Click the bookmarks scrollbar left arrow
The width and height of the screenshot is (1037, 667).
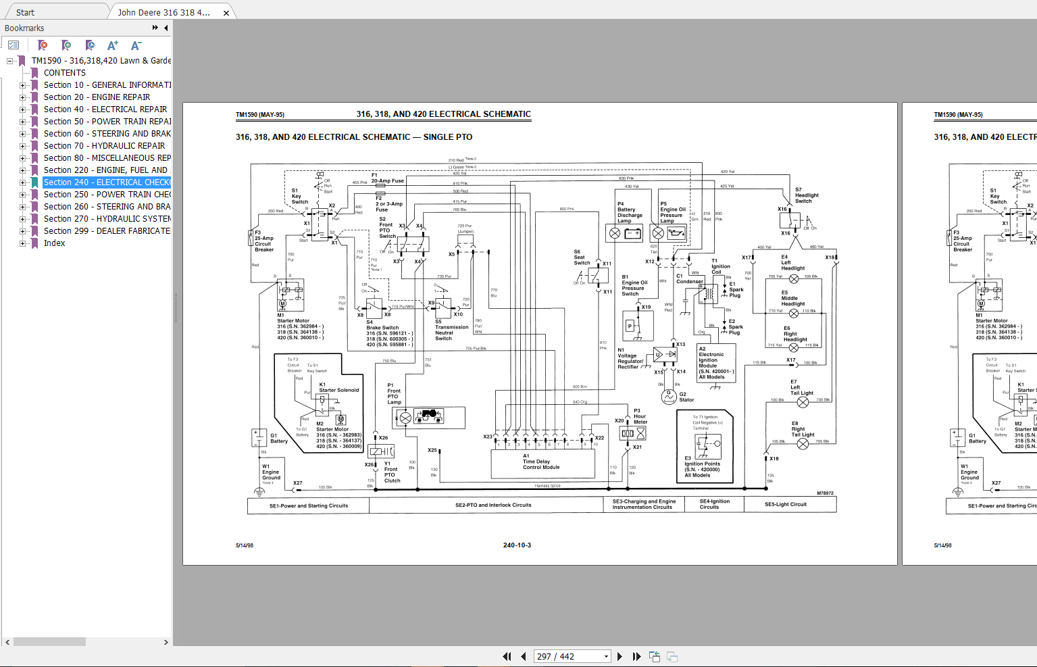pyautogui.click(x=7, y=642)
